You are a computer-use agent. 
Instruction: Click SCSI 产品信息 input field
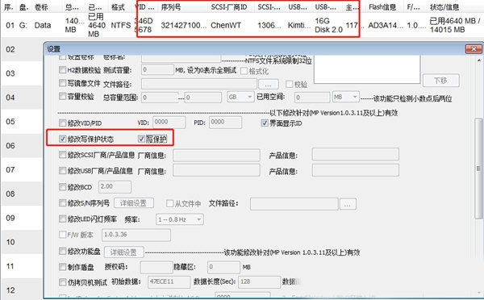[355, 154]
